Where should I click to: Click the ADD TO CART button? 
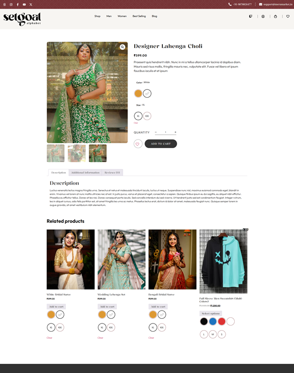click(161, 144)
